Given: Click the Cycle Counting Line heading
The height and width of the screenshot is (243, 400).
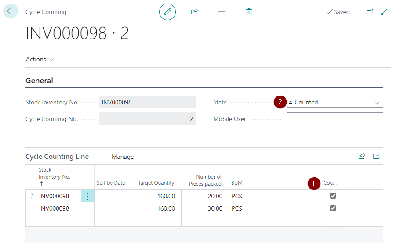Looking at the screenshot, I should (x=57, y=157).
